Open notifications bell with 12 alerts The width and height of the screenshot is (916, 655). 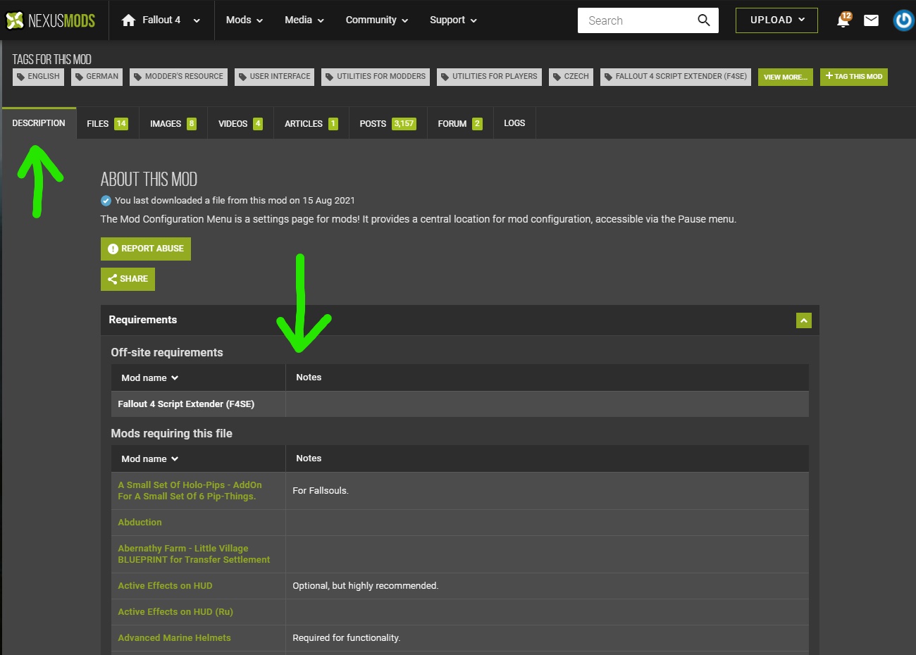(x=843, y=20)
